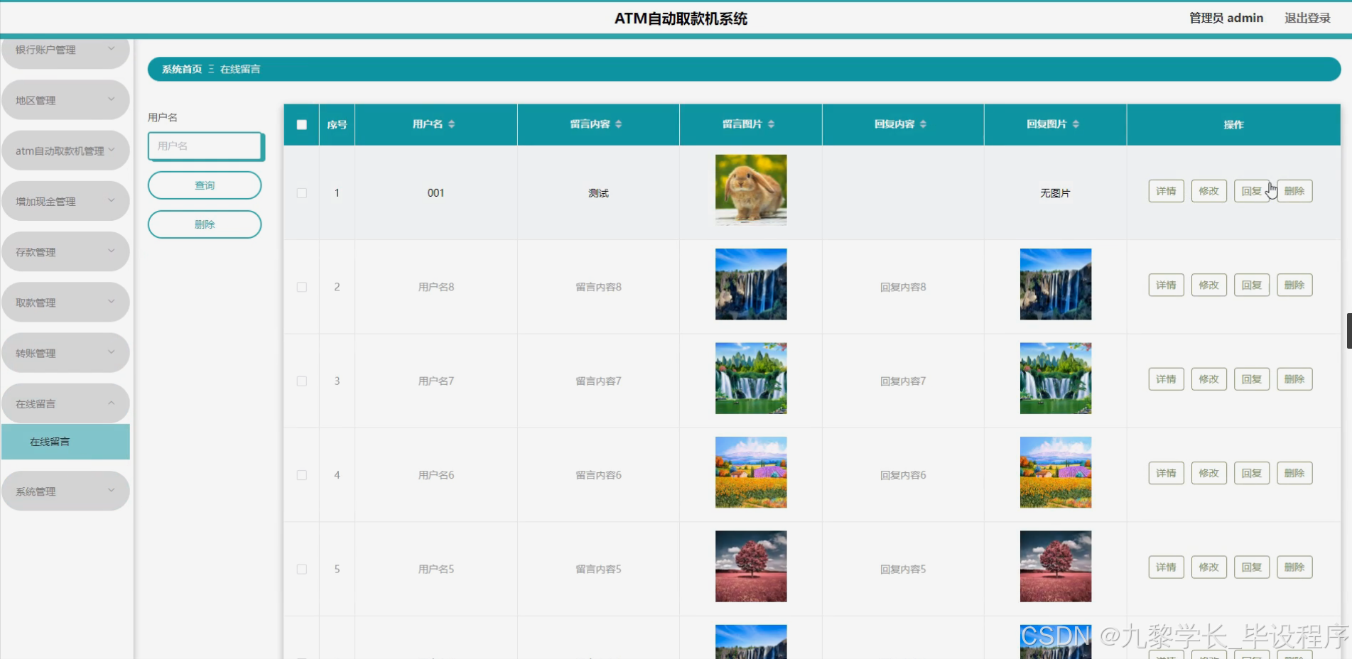Click 删除 for 用户名5 row

pos(1294,567)
